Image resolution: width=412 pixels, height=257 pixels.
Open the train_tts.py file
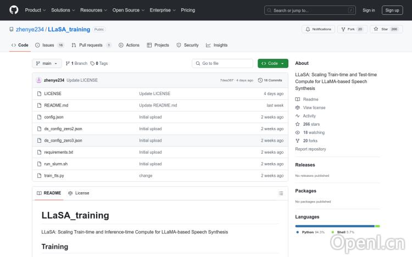(54, 176)
